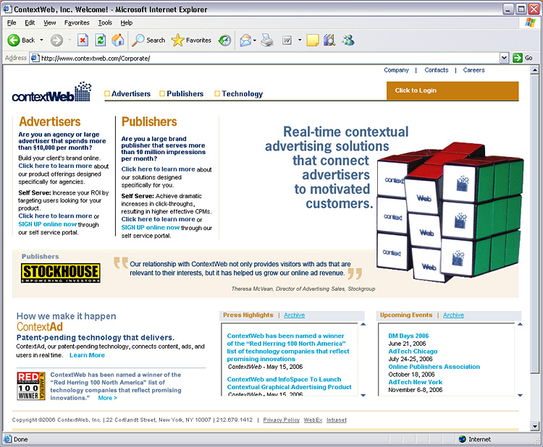The height and width of the screenshot is (447, 543).
Task: Open the Messenger people icon
Action: (x=348, y=40)
